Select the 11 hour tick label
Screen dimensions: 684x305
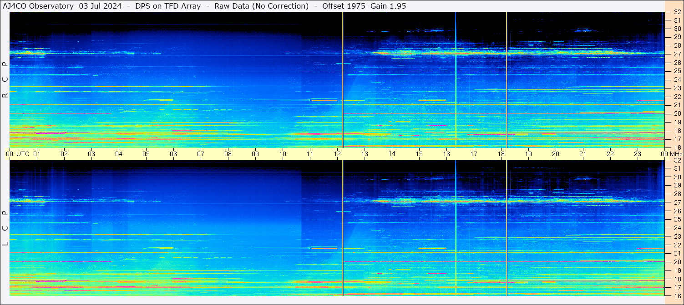pyautogui.click(x=310, y=154)
